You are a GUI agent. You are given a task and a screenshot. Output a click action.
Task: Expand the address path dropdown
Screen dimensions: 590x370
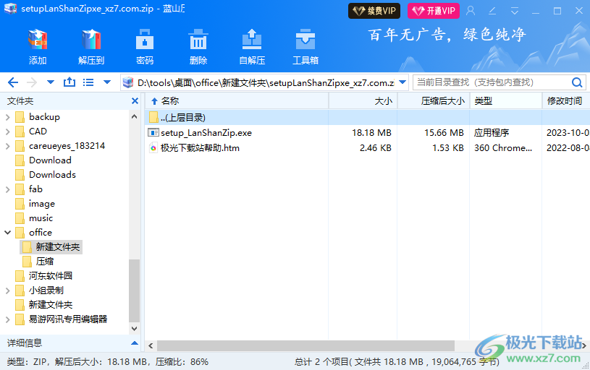(403, 82)
